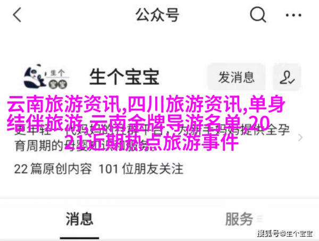319x241 pixels.
Task: Select the underline indicator beneath 消息
Action: pos(79,238)
